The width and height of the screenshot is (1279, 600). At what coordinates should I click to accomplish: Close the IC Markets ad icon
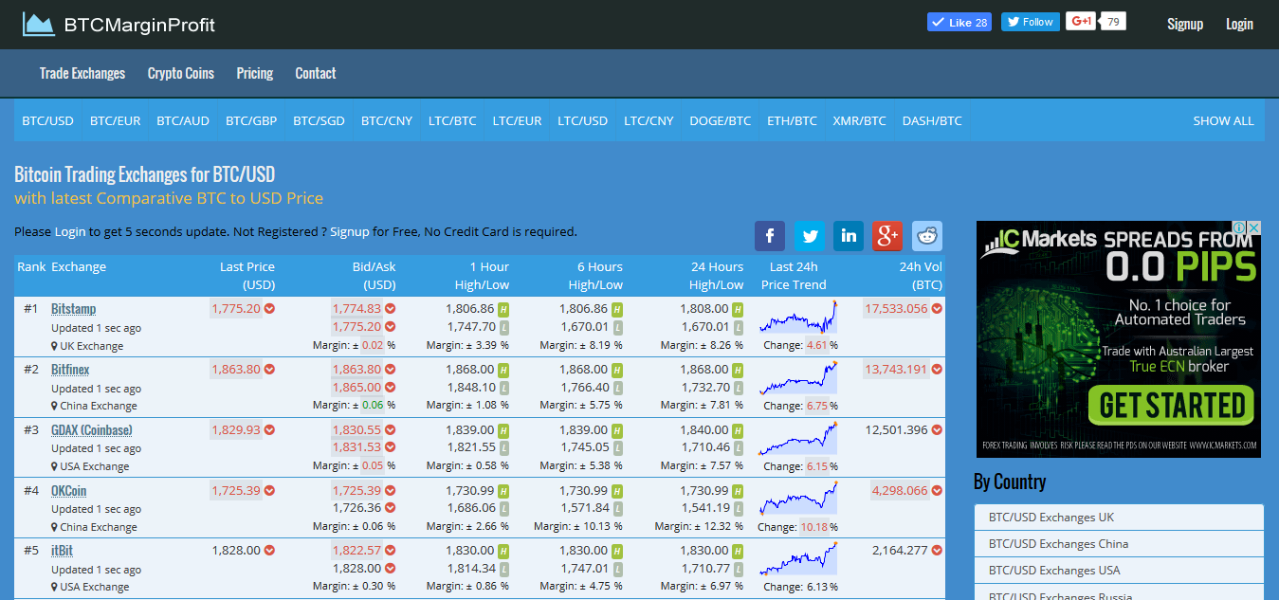1253,227
